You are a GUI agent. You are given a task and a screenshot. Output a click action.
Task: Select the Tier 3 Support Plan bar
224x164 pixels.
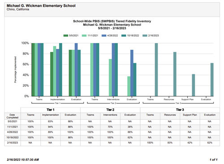pyautogui.click(x=194, y=85)
